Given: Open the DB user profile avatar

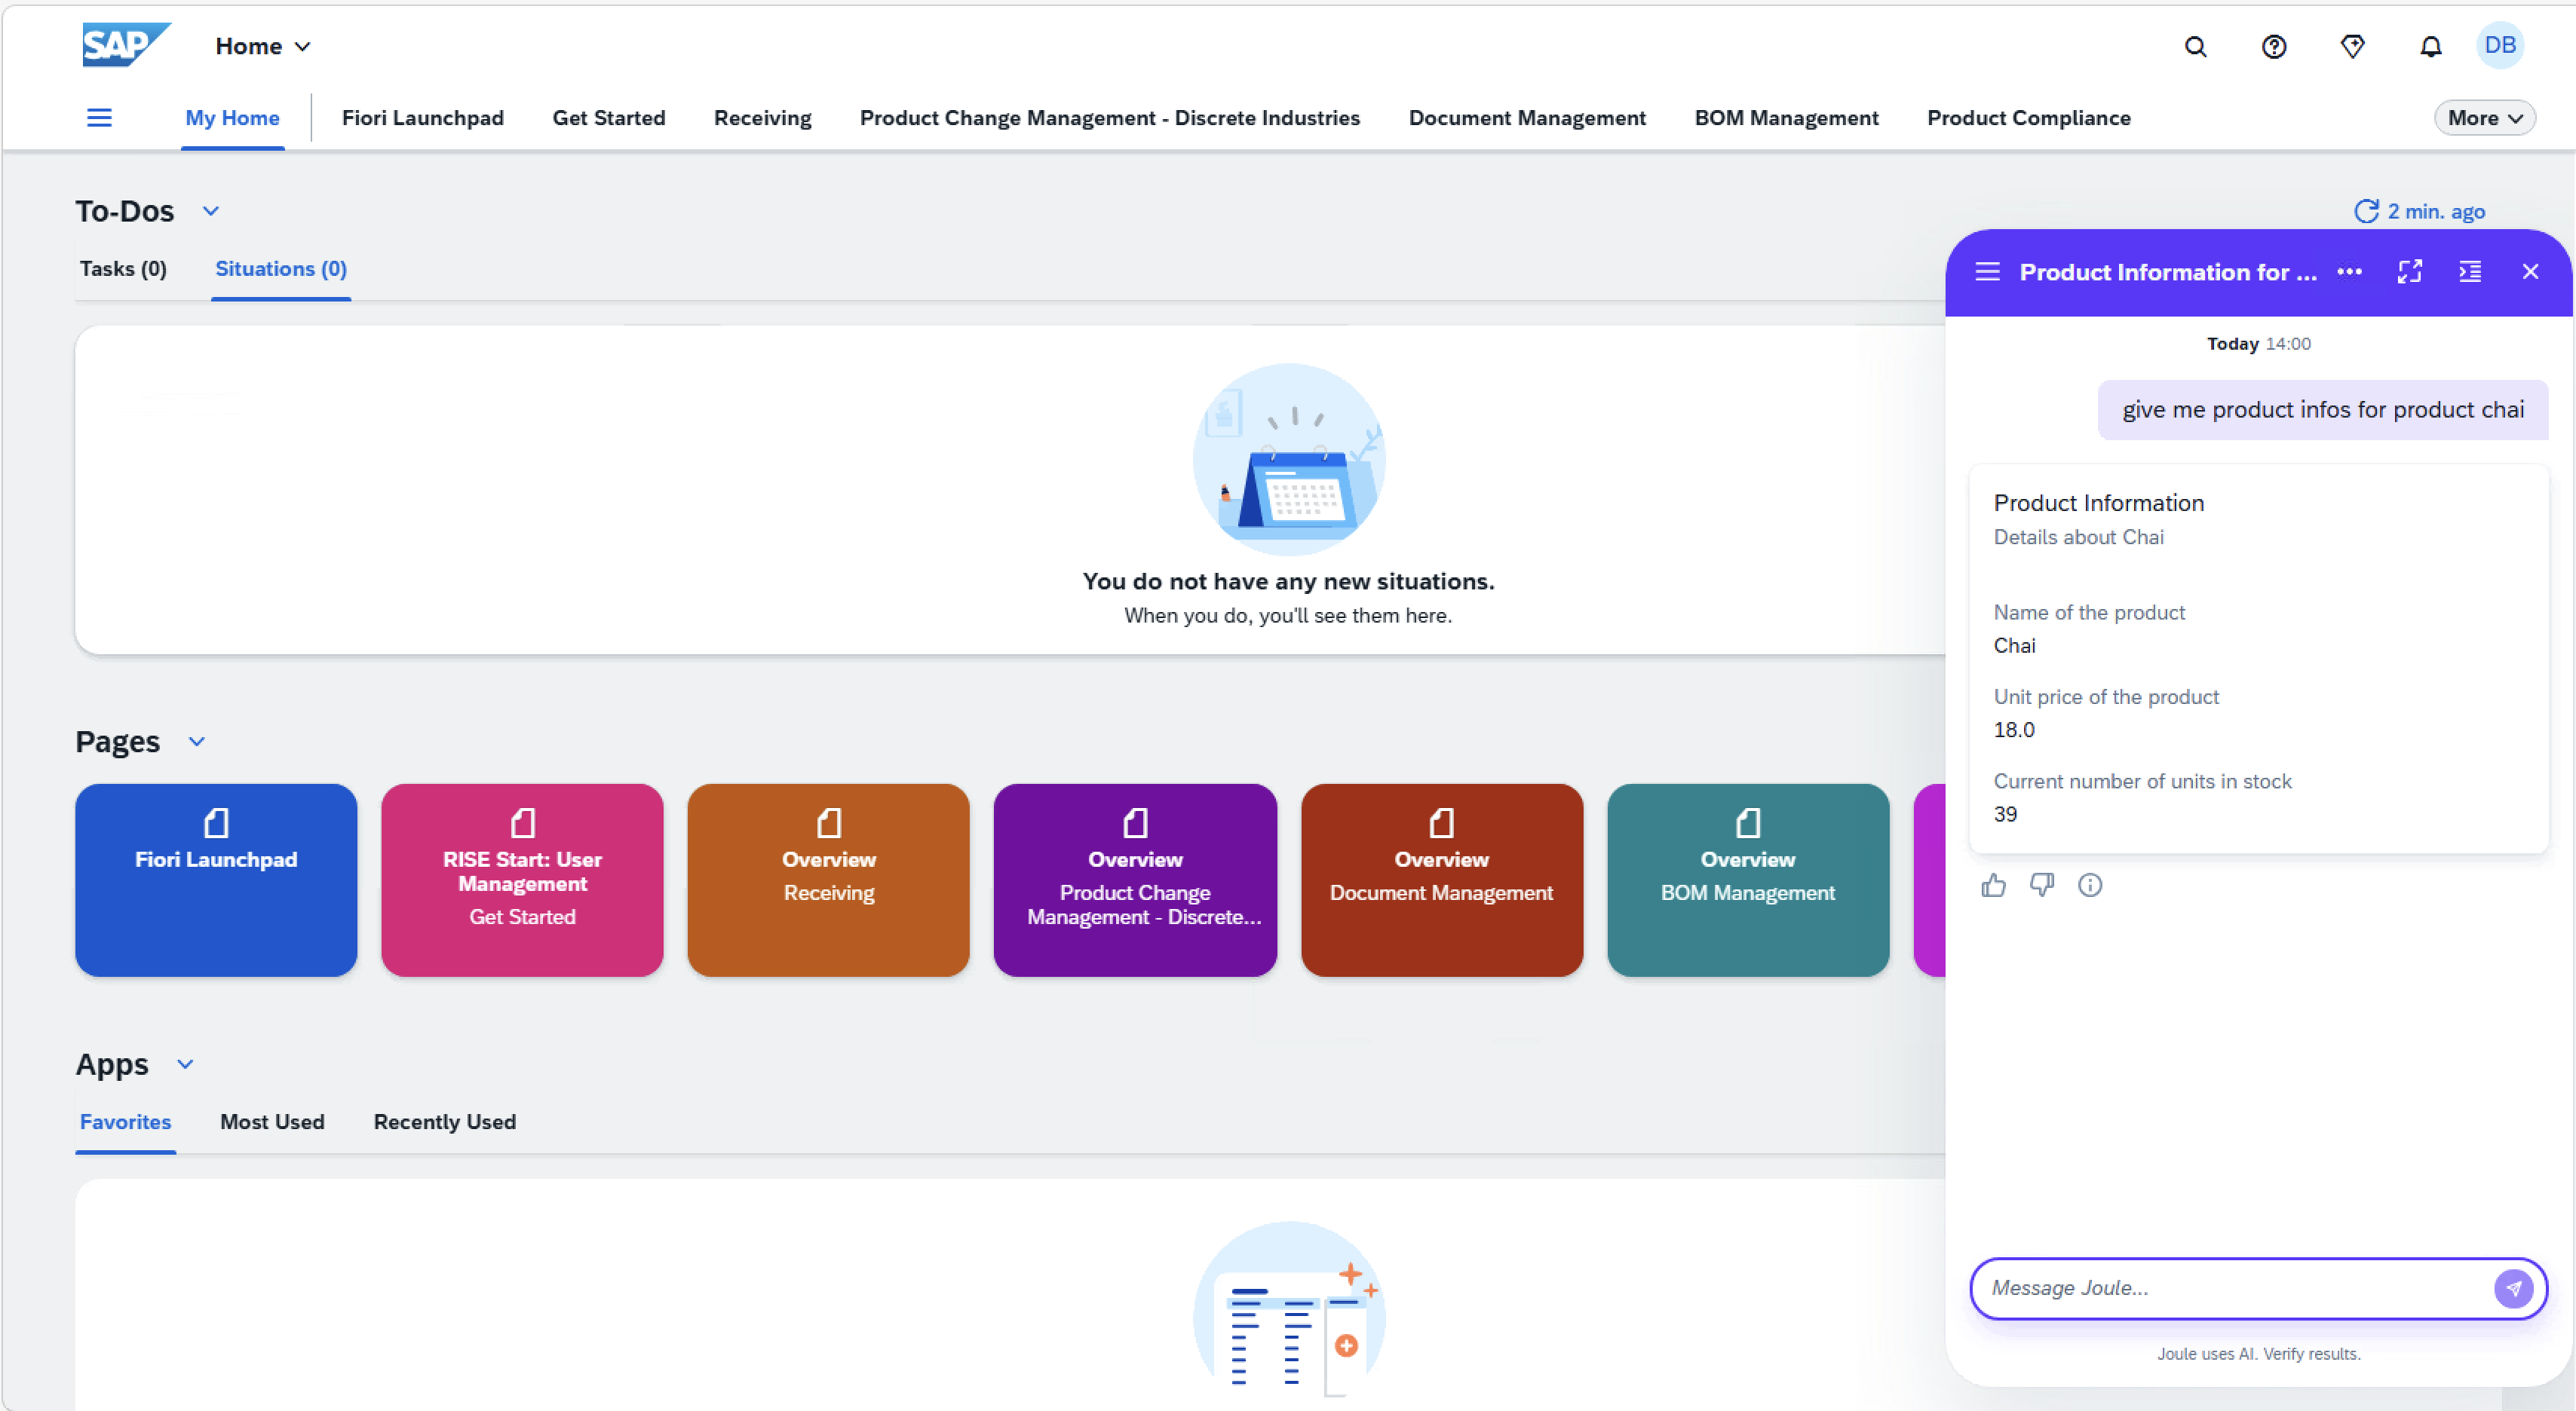Looking at the screenshot, I should pos(2500,46).
